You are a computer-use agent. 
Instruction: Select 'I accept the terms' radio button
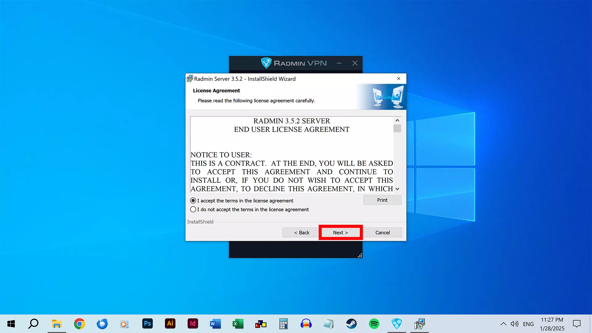[193, 201]
